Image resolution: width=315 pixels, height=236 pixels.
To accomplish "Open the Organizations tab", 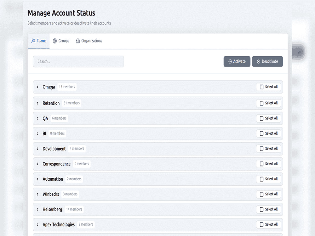I will click(89, 41).
